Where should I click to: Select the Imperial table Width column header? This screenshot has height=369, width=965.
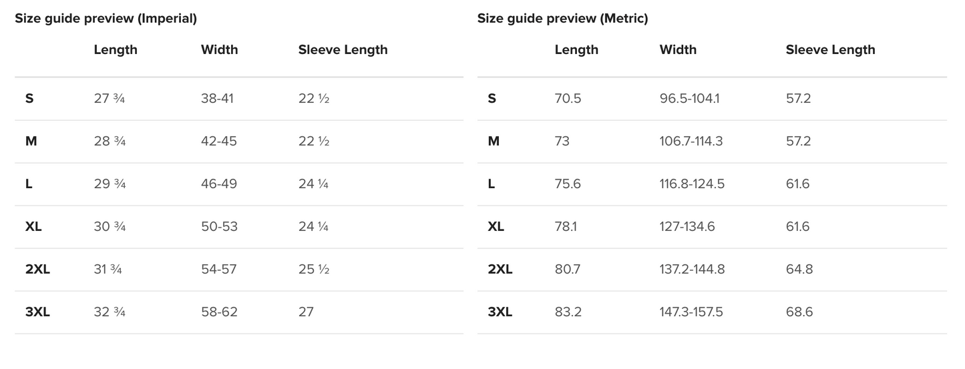point(219,49)
